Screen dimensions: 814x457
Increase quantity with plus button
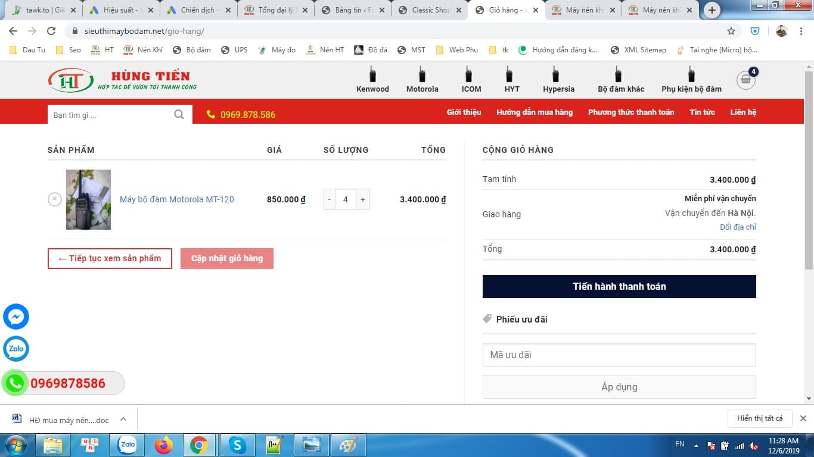tap(362, 199)
